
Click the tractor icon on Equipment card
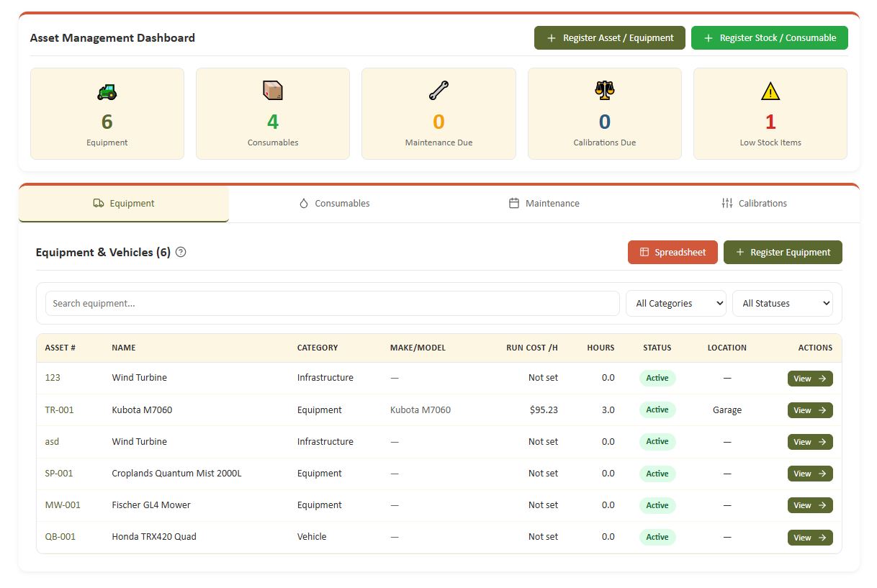pos(107,91)
